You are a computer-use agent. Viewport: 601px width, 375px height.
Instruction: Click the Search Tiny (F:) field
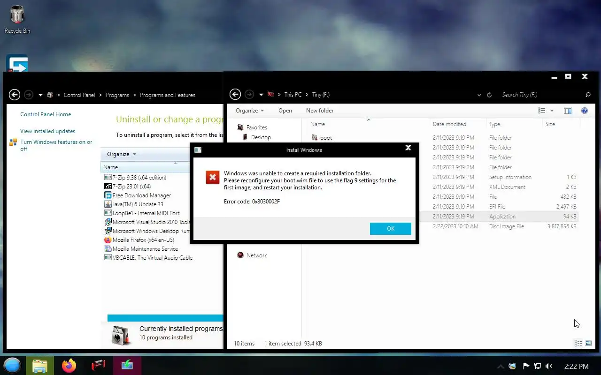pos(540,95)
